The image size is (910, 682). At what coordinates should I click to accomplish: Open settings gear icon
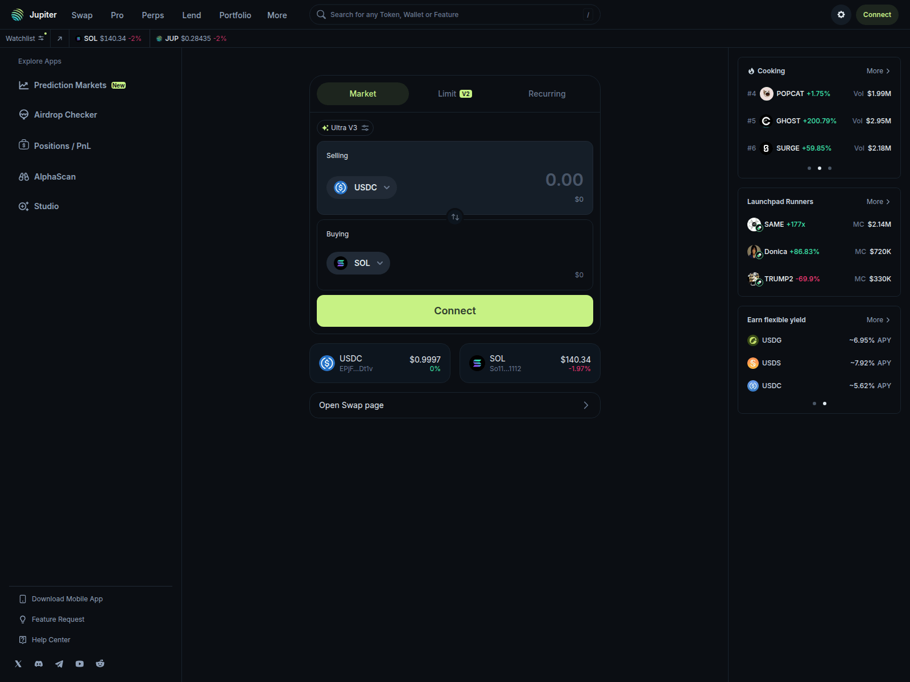pyautogui.click(x=841, y=15)
